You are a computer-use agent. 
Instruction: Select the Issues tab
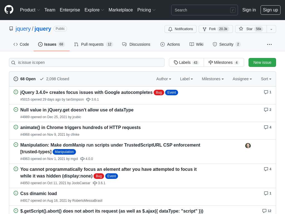51,44
